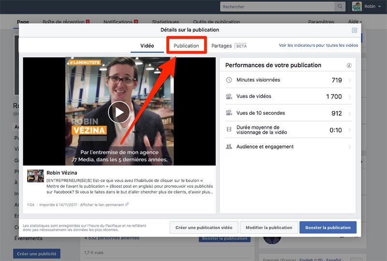
Task: Click the people icon for Audience et engagement
Action: tap(229, 147)
